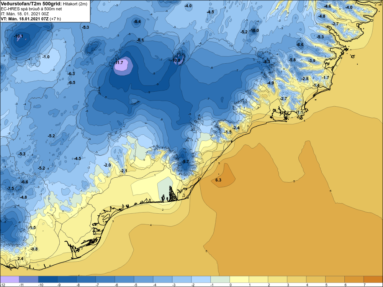Image resolution: width=383 pixels, height=287 pixels.
Task: Click the -1.1 temperature label
Action: point(300,112)
